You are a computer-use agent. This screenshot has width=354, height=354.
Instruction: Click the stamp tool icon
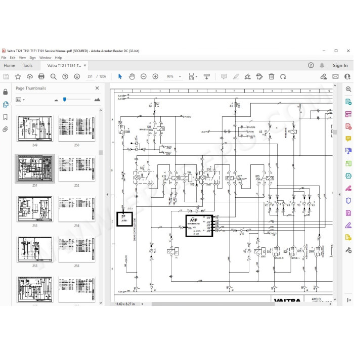pos(259,76)
